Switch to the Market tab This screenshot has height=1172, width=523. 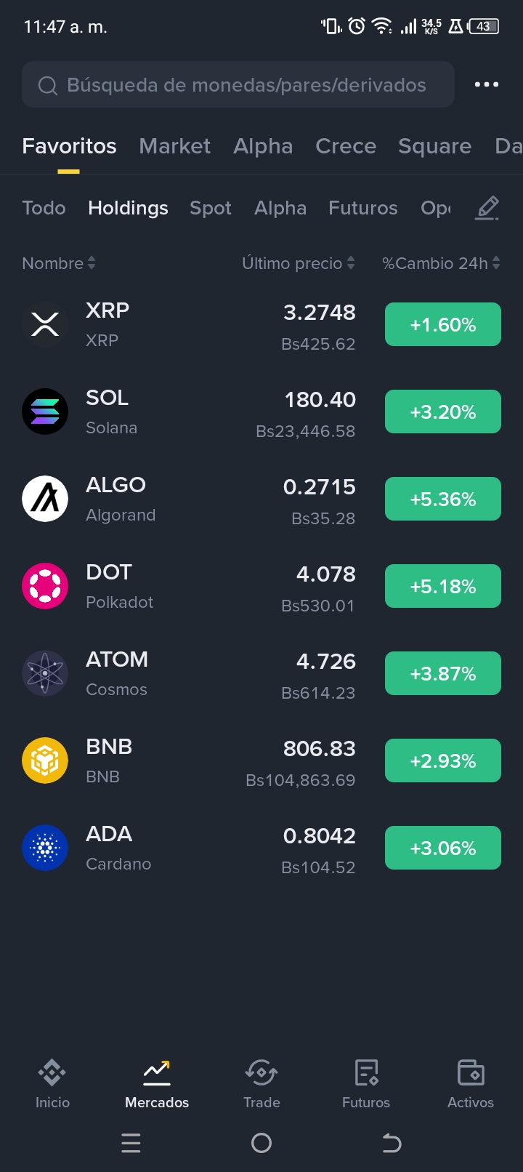(x=175, y=146)
